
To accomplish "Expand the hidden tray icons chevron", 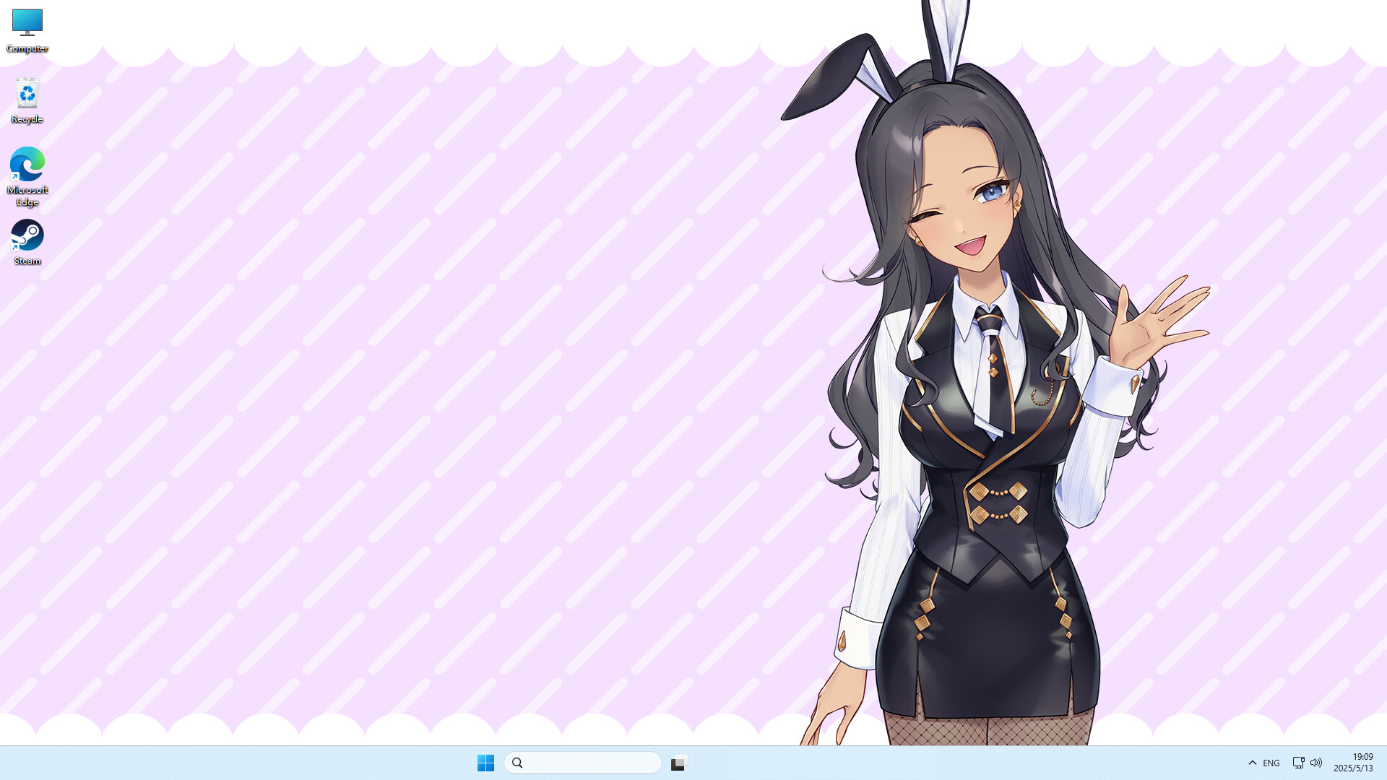I will pyautogui.click(x=1253, y=763).
